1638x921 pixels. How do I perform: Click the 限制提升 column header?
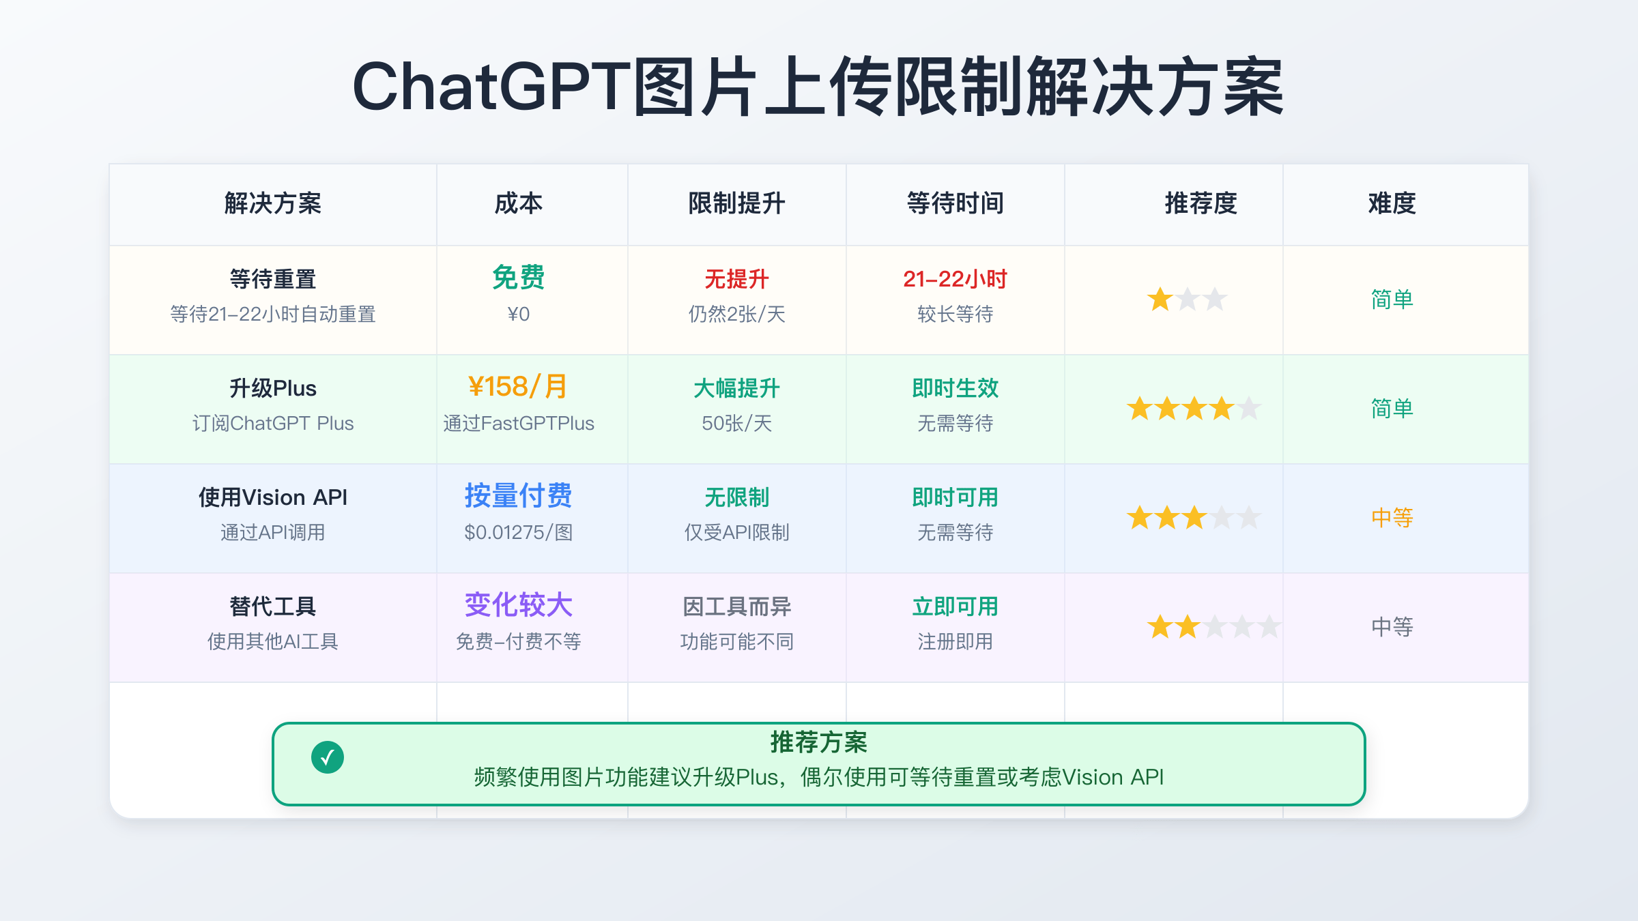pos(737,203)
